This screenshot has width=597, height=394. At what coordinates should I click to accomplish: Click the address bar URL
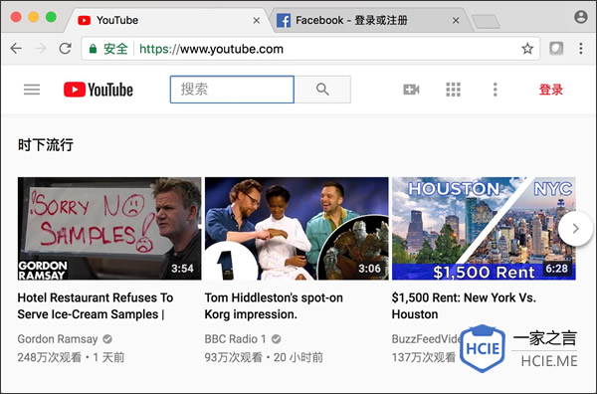tap(211, 49)
